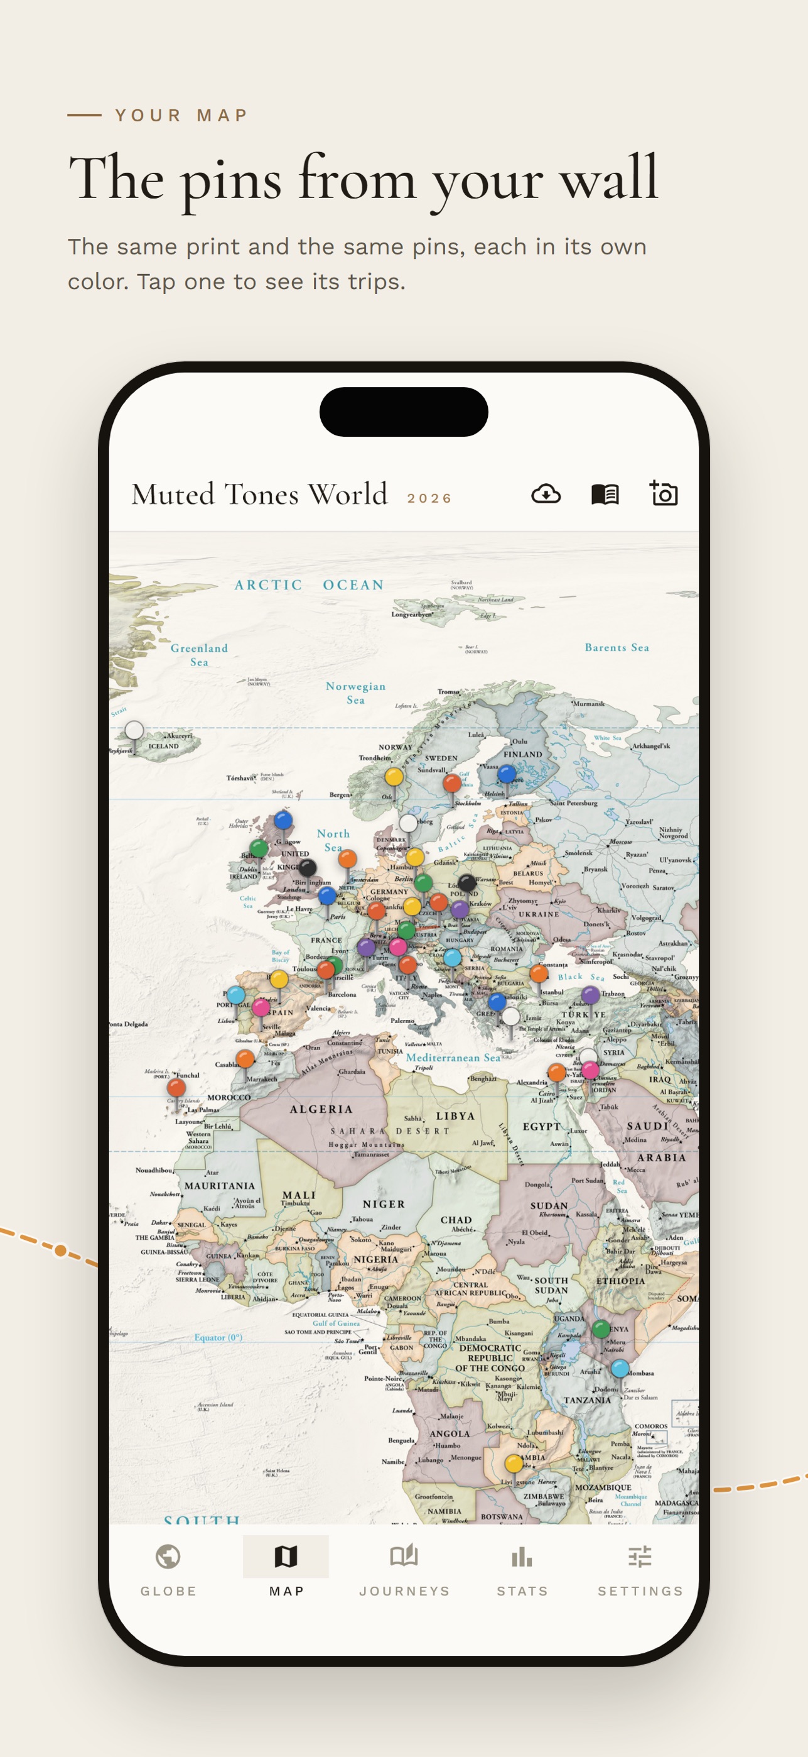Tap the yellow pin in Zambia
This screenshot has height=1757, width=808.
(514, 1464)
